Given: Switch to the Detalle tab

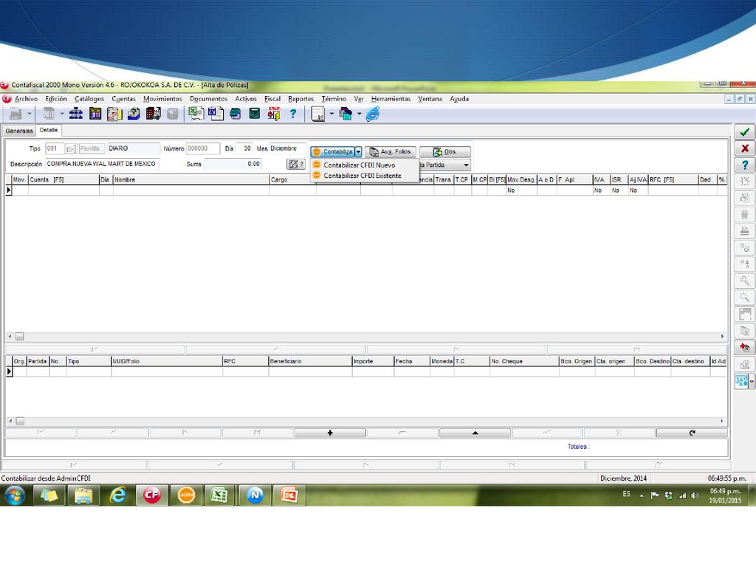Looking at the screenshot, I should [48, 130].
